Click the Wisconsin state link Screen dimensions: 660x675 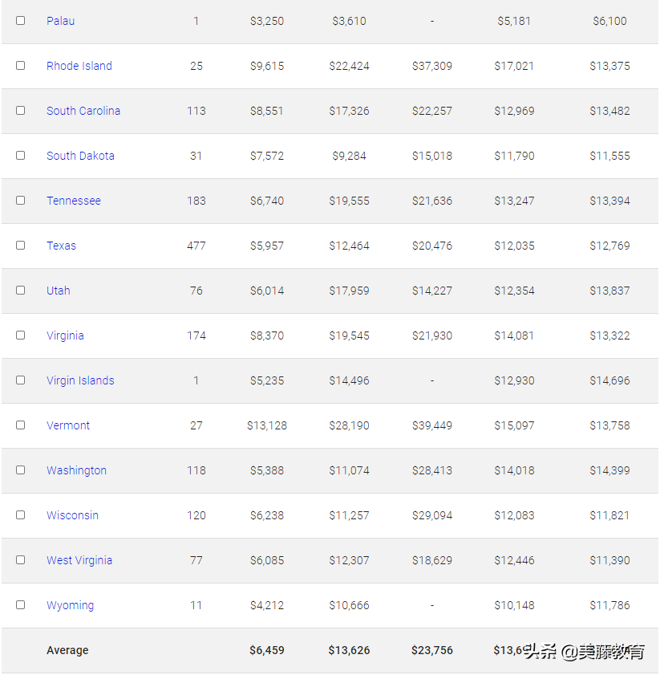(x=72, y=515)
